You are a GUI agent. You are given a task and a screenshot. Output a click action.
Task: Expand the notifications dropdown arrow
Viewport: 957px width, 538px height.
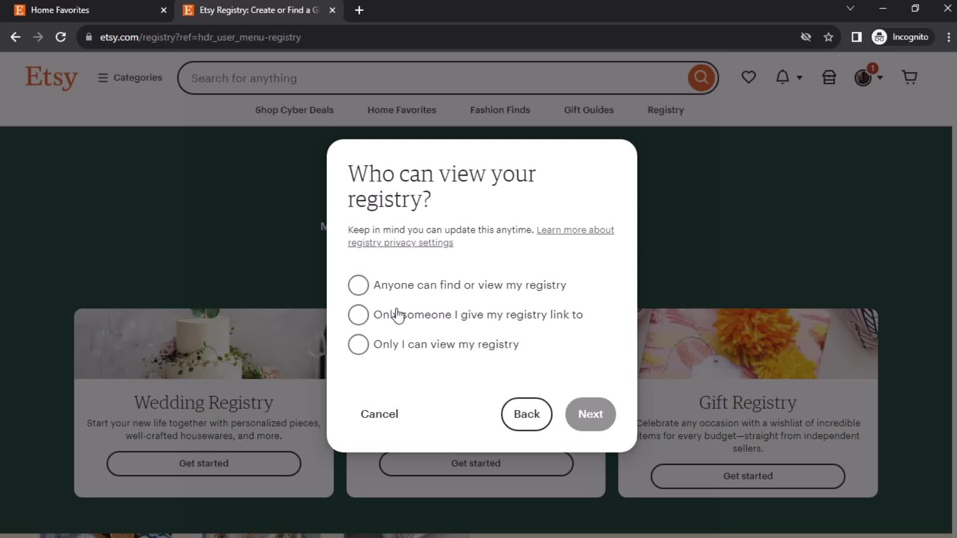798,78
